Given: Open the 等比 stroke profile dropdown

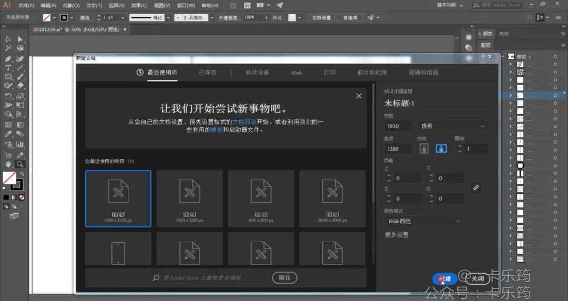Looking at the screenshot, I should point(168,17).
